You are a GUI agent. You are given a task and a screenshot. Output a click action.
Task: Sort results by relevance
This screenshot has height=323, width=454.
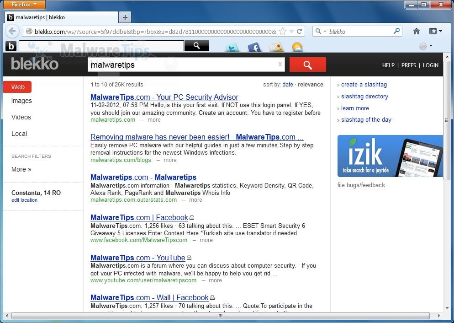[x=311, y=84]
